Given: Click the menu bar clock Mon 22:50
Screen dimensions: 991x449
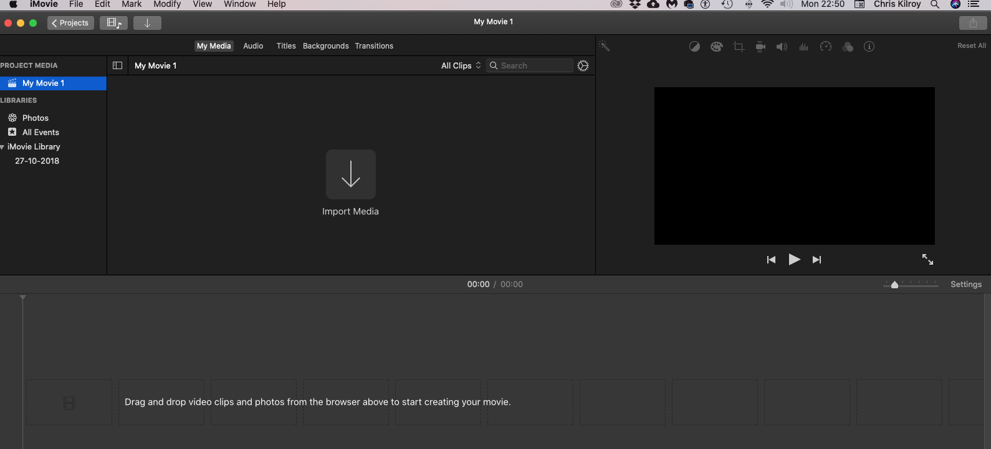Looking at the screenshot, I should (823, 4).
